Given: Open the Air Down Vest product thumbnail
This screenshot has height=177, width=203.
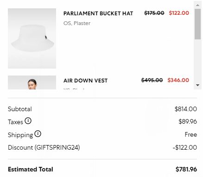Looking at the screenshot, I should pyautogui.click(x=32, y=82).
